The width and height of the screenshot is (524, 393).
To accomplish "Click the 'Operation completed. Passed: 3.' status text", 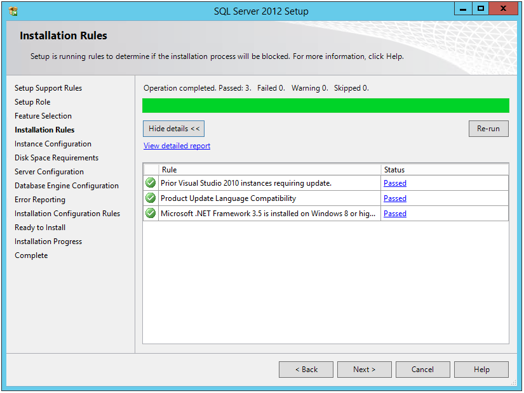I will click(197, 88).
